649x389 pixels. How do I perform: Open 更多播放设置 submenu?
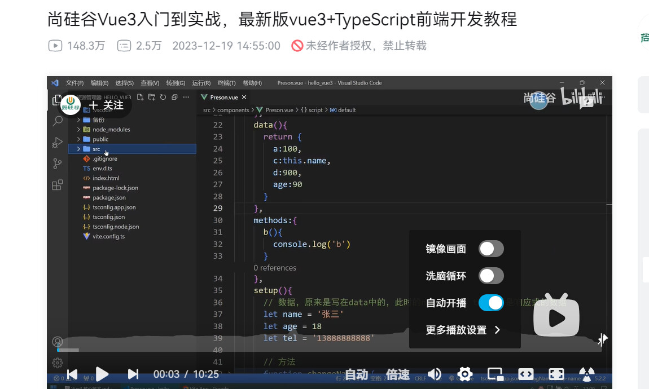tap(463, 330)
